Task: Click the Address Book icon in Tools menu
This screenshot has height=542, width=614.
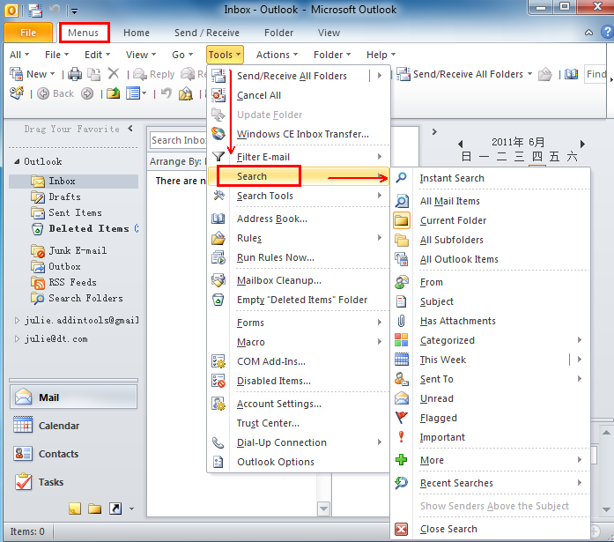Action: click(218, 219)
